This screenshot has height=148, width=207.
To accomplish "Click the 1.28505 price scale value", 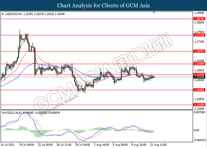I will (199, 22).
